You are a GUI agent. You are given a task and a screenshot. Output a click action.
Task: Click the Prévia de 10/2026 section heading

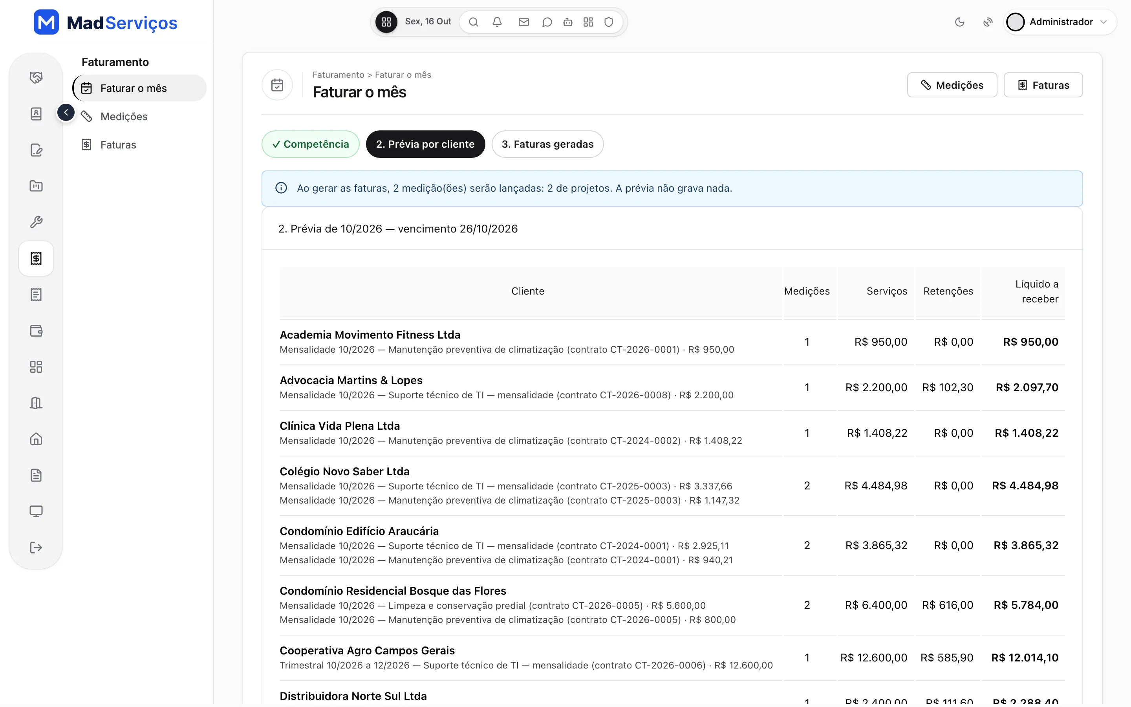[x=398, y=229]
